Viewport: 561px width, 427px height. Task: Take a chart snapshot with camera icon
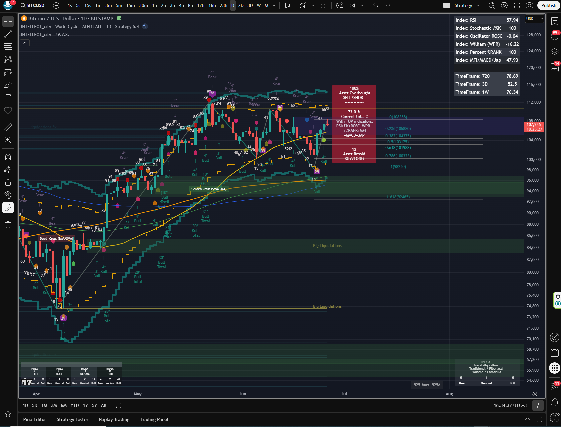click(529, 5)
